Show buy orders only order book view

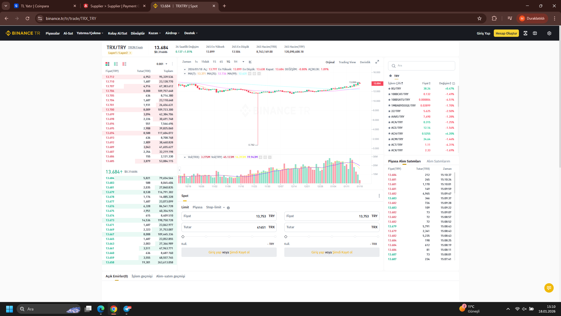[116, 64]
